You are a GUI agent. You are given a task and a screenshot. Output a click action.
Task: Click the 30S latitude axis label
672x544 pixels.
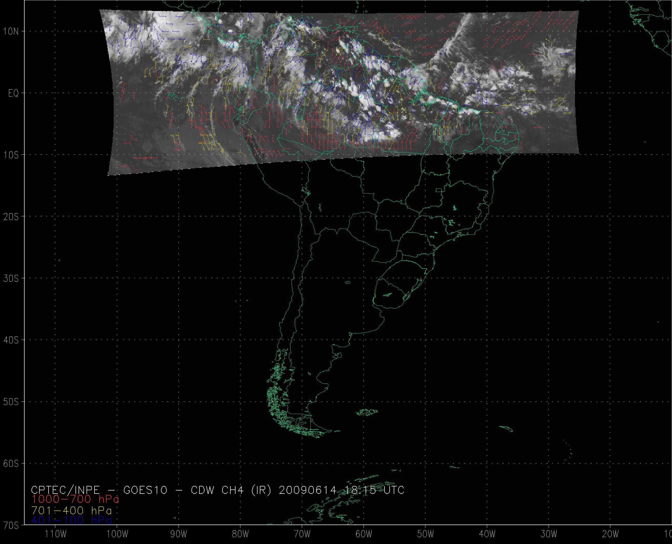coord(11,279)
